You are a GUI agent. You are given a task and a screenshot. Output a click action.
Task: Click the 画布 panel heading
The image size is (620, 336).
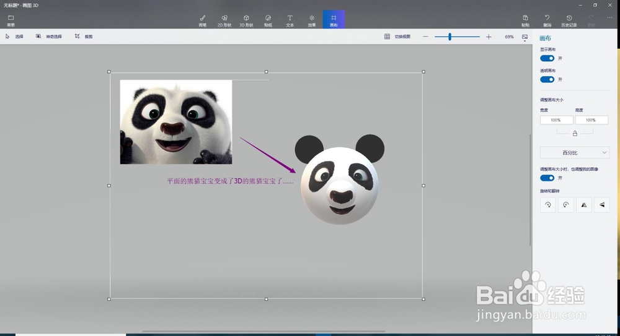coord(545,38)
